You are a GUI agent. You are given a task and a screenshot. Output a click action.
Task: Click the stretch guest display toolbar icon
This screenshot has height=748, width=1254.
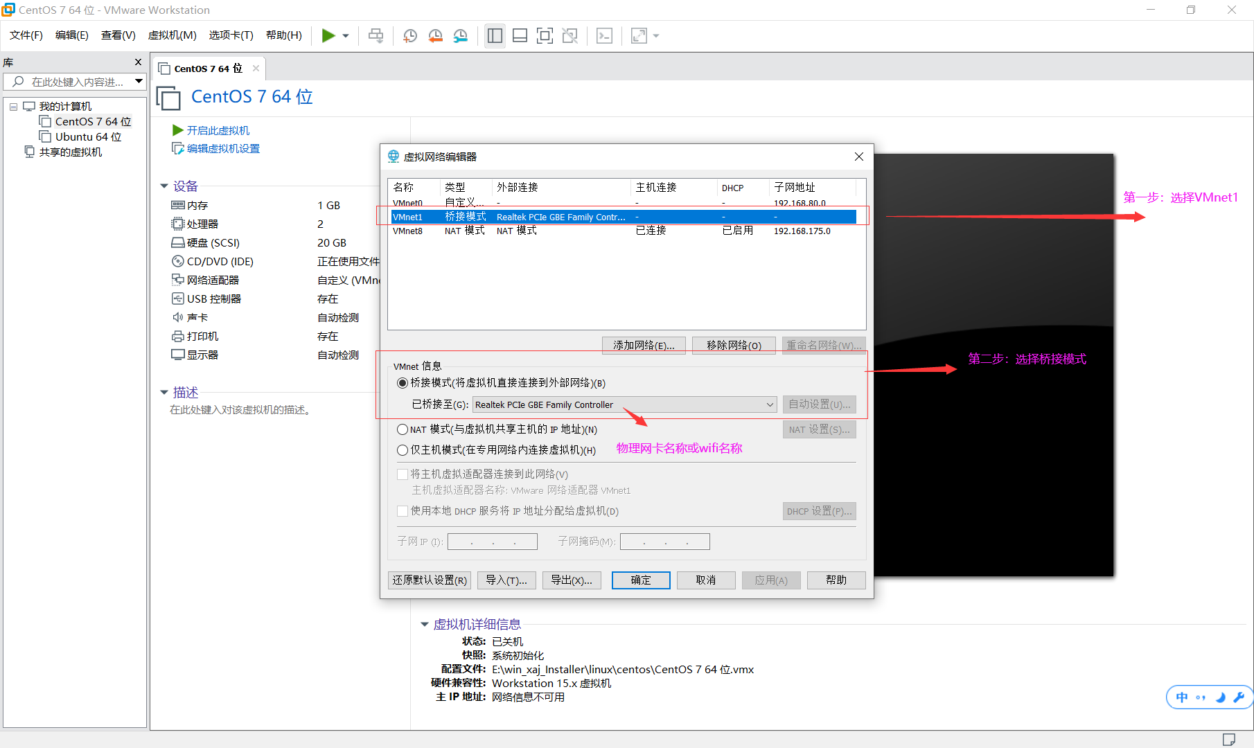(639, 35)
